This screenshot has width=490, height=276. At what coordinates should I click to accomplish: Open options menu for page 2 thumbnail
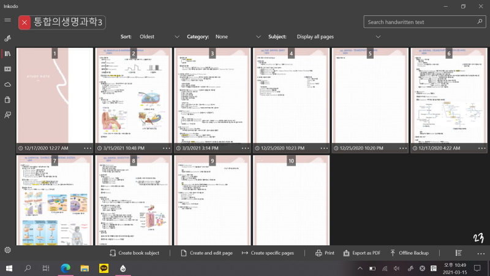tap(166, 148)
